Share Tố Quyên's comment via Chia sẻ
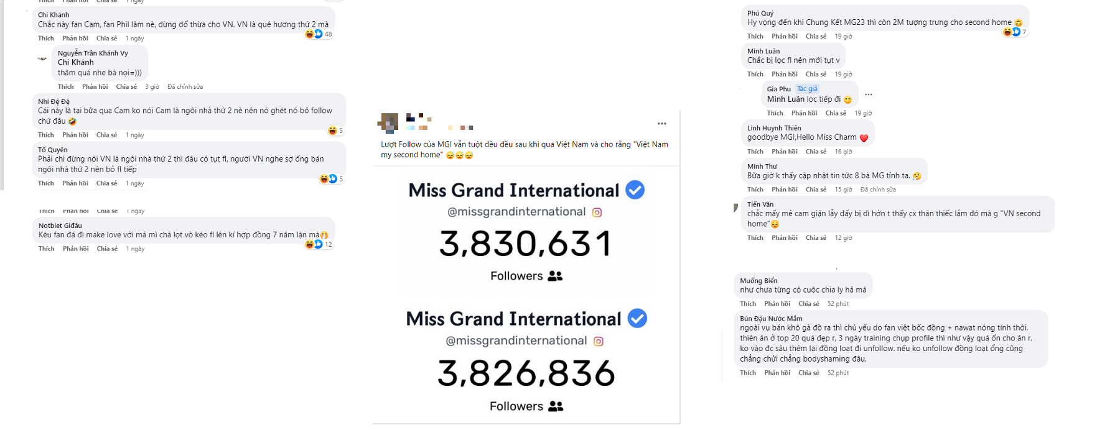 click(x=106, y=183)
